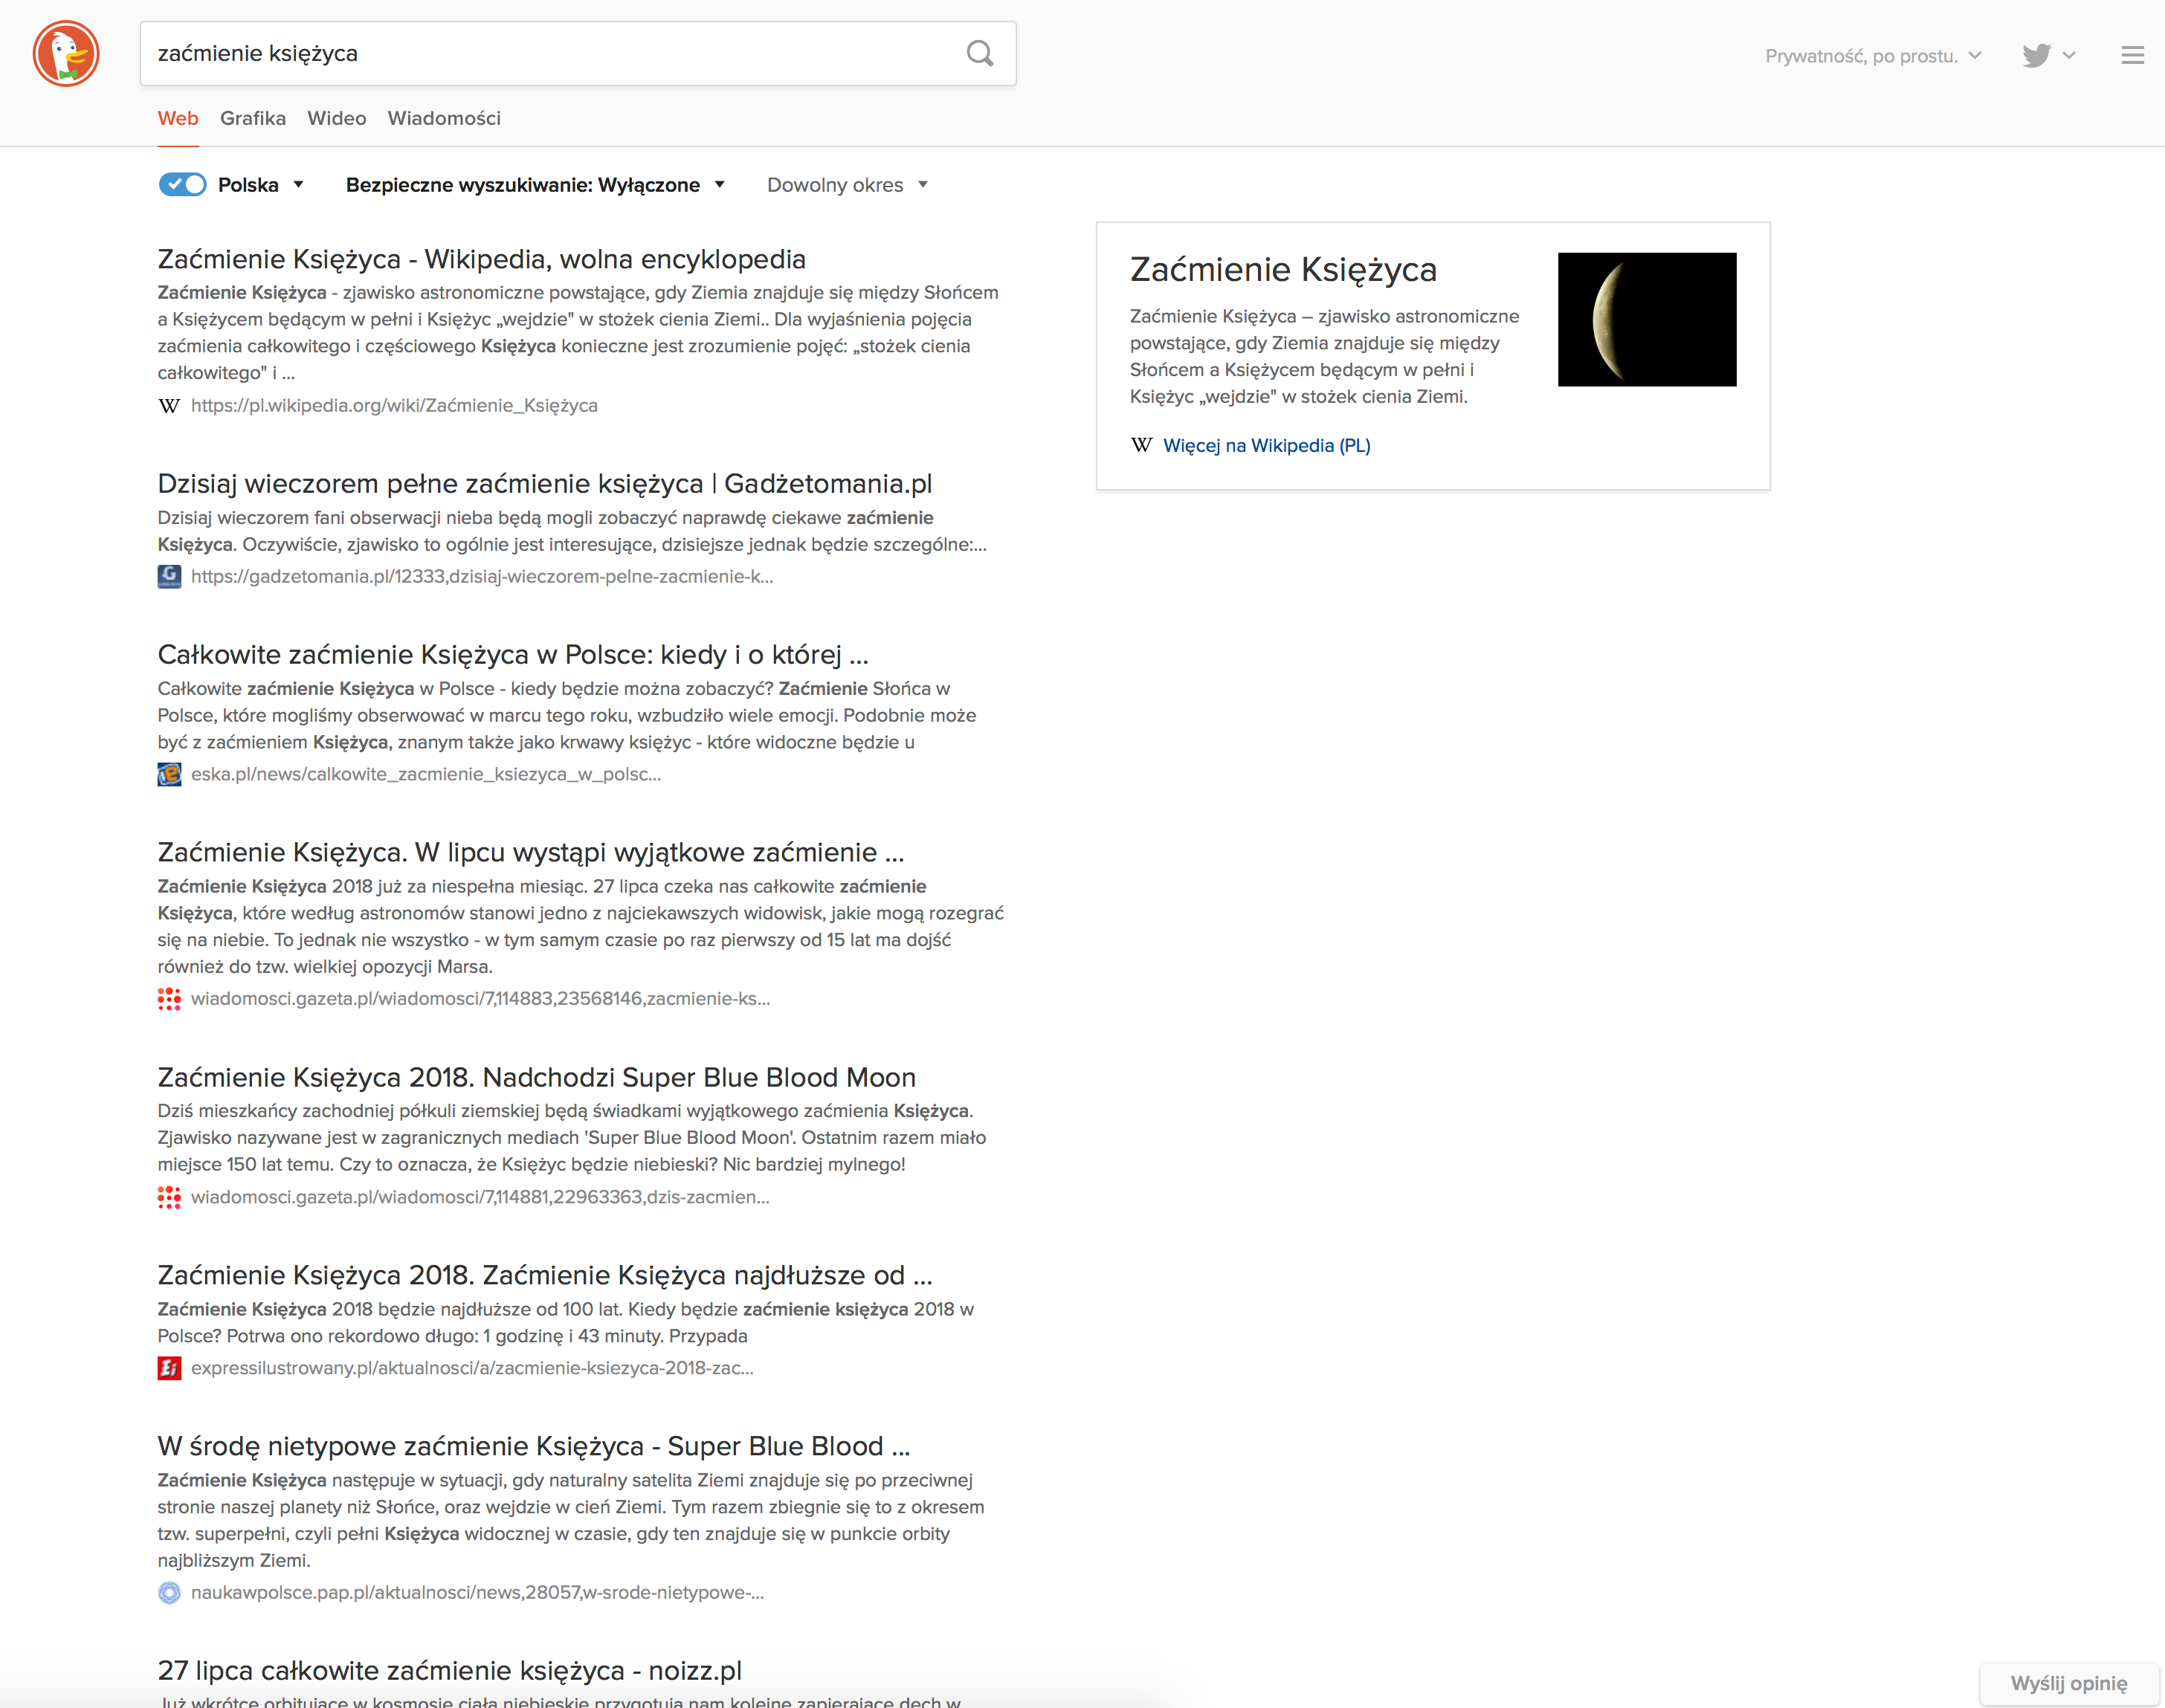The height and width of the screenshot is (1708, 2165).
Task: Click Wikipedia icon in the info box
Action: point(1141,445)
